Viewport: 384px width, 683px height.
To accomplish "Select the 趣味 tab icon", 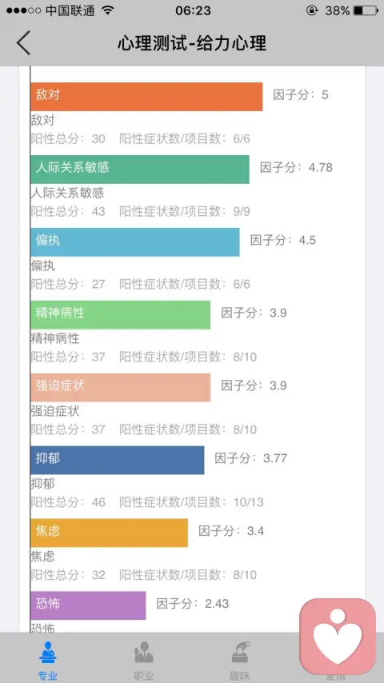I will click(240, 652).
